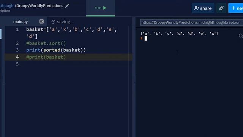This screenshot has width=243, height=137.
Task: Select the main.py tab
Action: [x=21, y=22]
